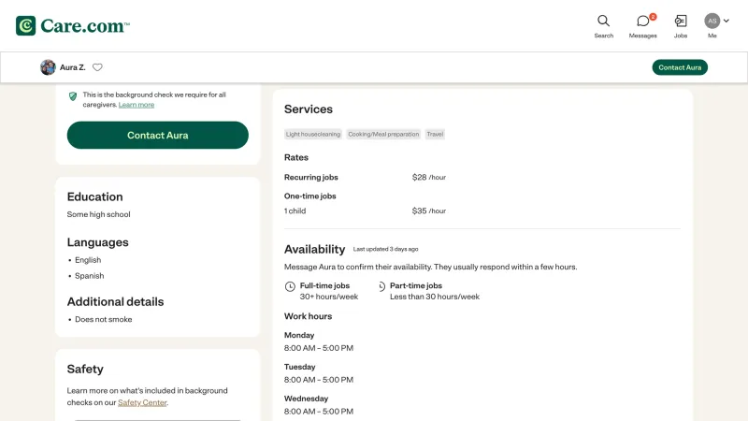The height and width of the screenshot is (421, 748).
Task: Click the Some high school text
Action: click(99, 214)
